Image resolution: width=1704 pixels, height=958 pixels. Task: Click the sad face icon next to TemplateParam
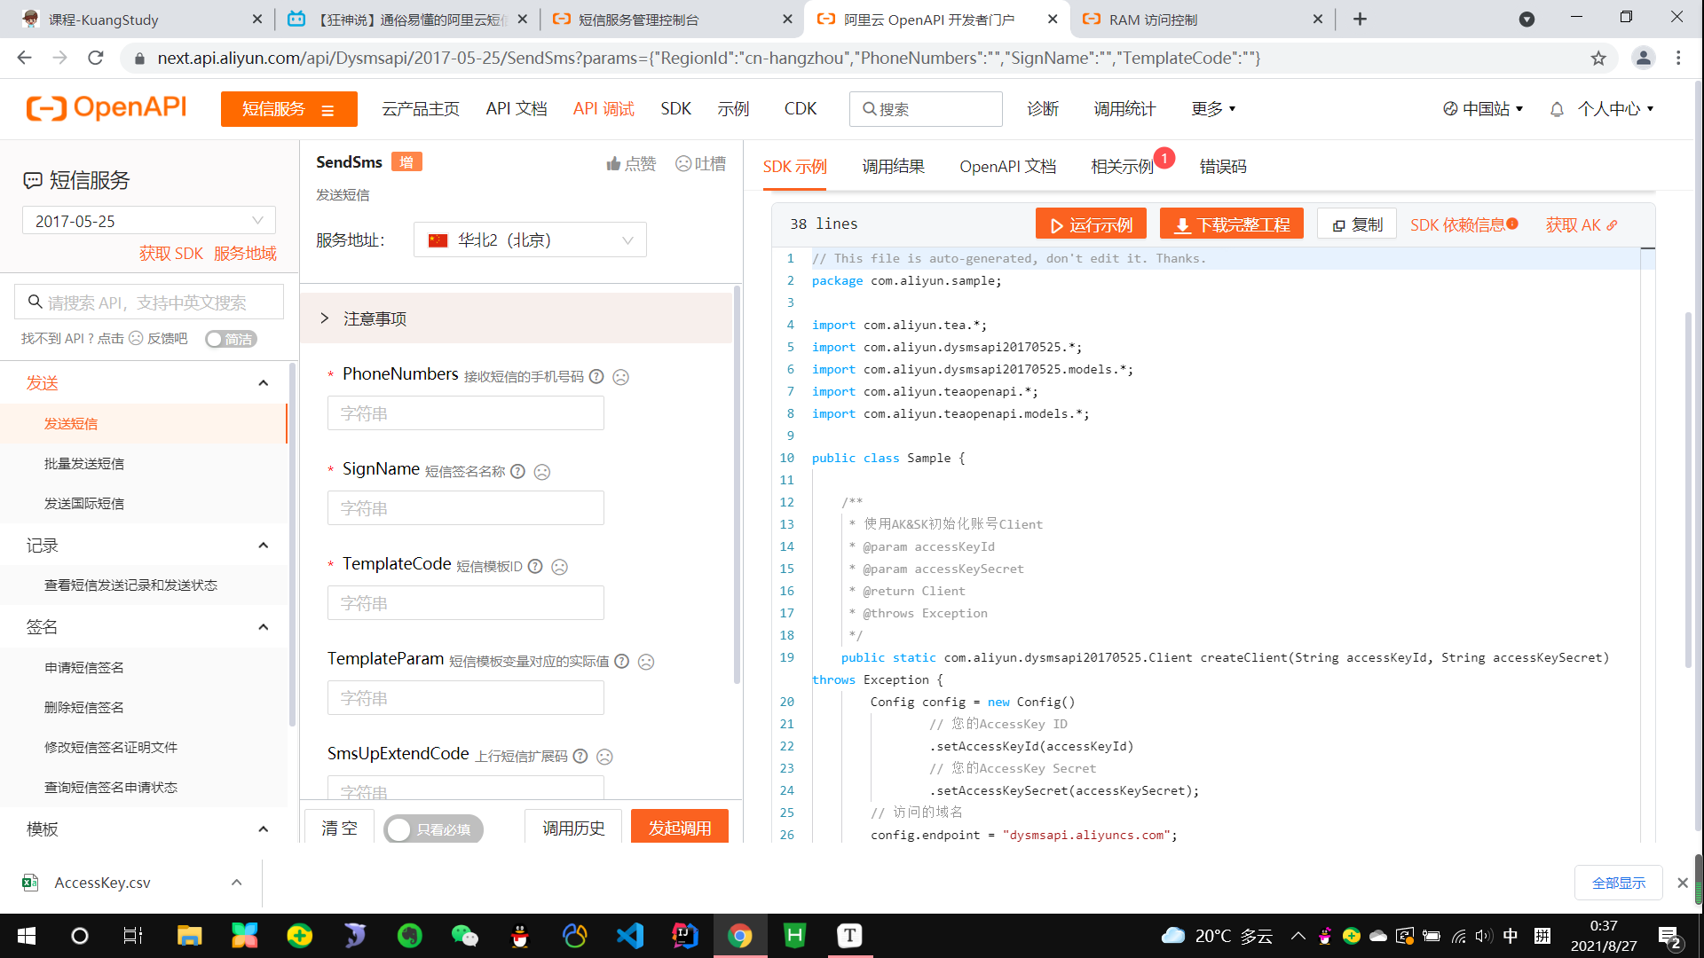pyautogui.click(x=646, y=662)
